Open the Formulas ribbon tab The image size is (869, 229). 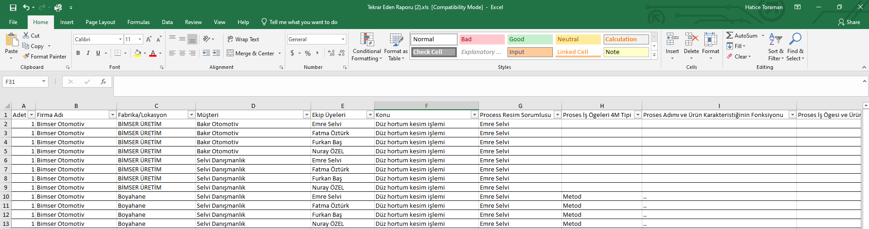point(138,22)
